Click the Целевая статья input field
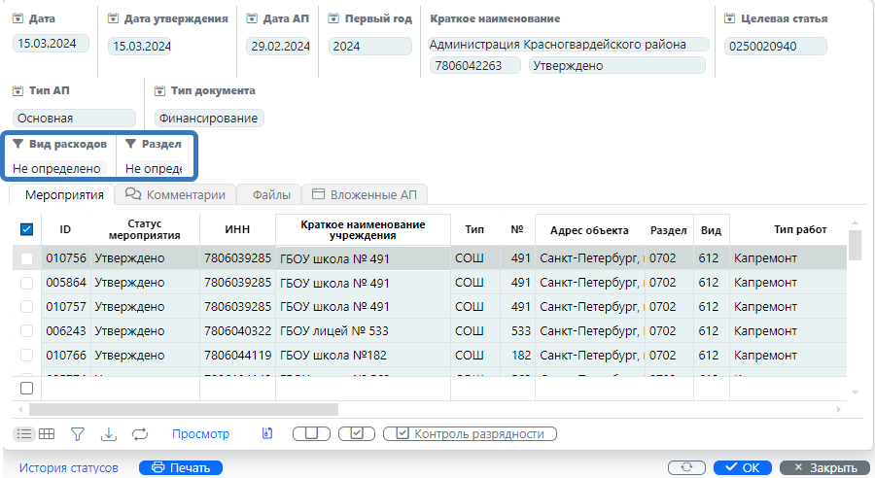This screenshot has width=875, height=478. tap(776, 46)
